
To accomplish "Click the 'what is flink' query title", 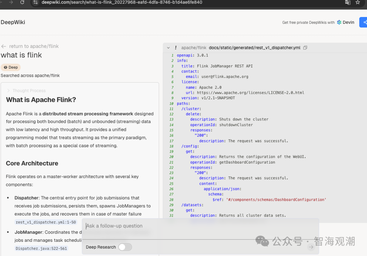I will 21,55.
